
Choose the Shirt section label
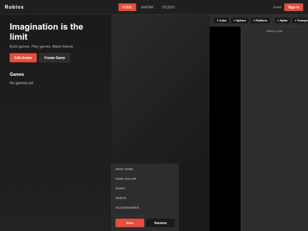120,188
